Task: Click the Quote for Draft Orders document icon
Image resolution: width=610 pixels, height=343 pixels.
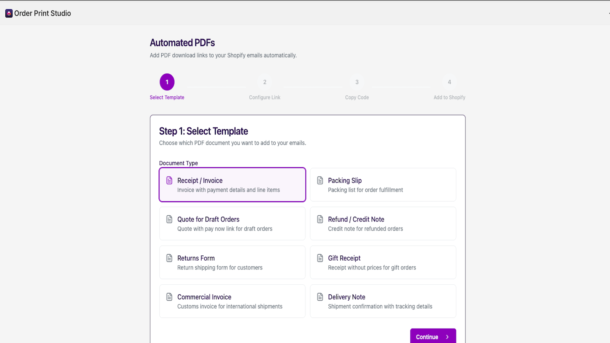Action: click(x=169, y=219)
